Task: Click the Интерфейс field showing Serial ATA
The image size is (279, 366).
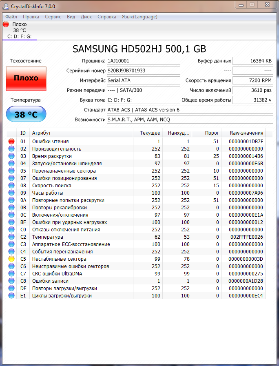Action: [x=144, y=80]
